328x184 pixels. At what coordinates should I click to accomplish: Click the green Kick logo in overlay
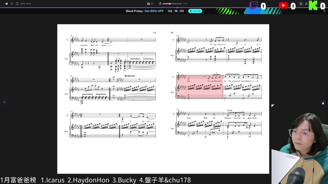point(313,5)
